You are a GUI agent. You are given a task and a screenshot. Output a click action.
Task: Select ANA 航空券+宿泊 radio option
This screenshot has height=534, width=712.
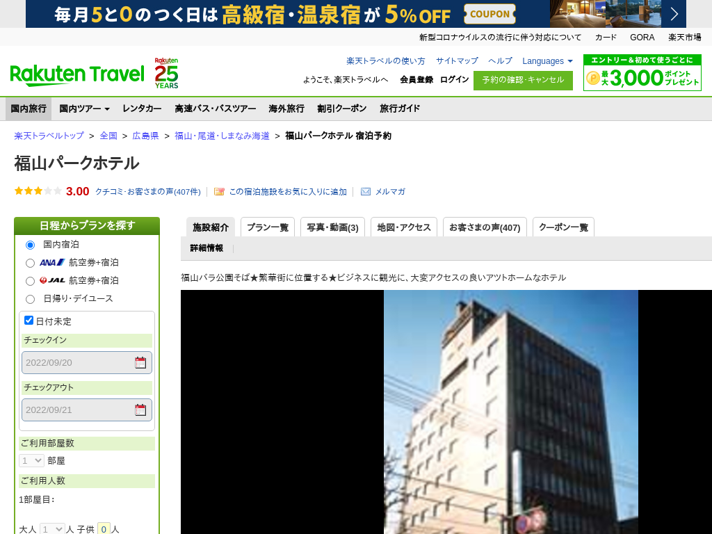[x=30, y=263]
